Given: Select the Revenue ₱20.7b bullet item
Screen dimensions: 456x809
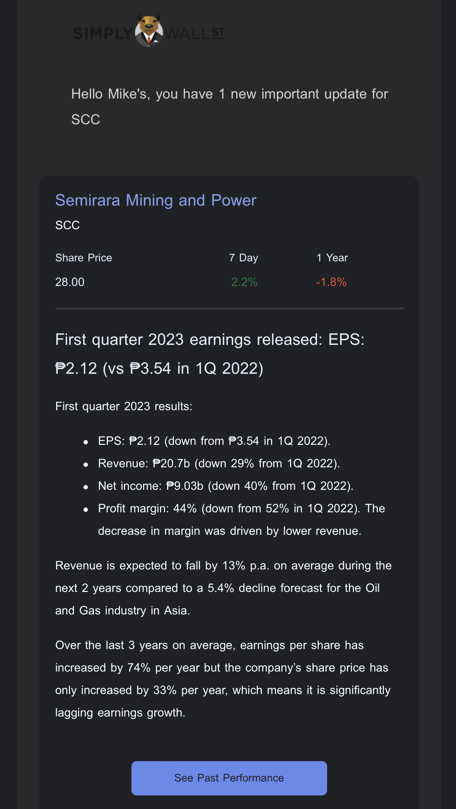Looking at the screenshot, I should click(x=218, y=463).
